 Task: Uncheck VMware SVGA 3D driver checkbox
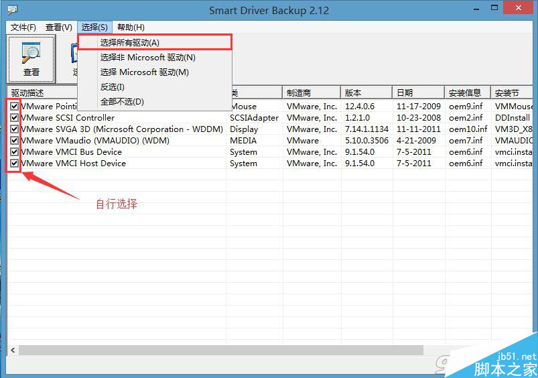click(x=14, y=129)
